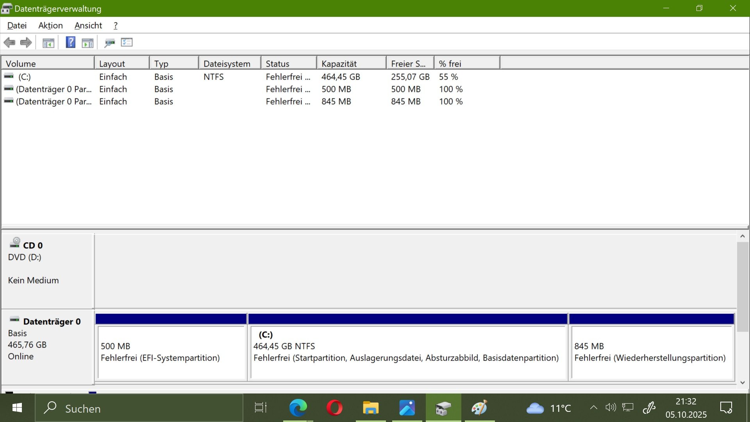Open the Ansicht menu
The width and height of the screenshot is (750, 422).
point(88,25)
